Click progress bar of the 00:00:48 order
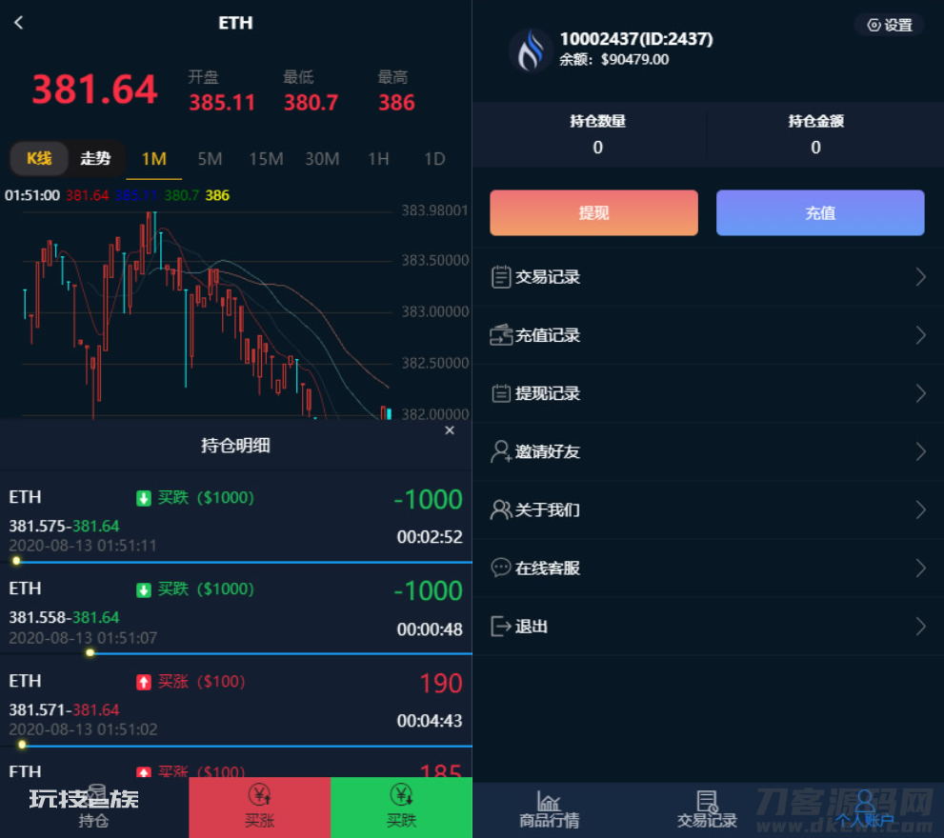 click(236, 653)
